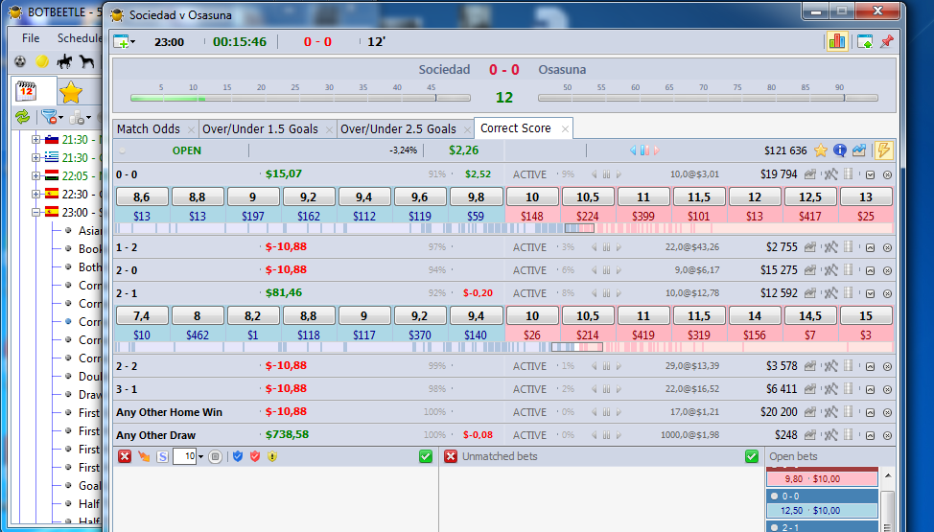The height and width of the screenshot is (532, 934).
Task: Lay 2 - 1 at price 15
Action: [x=866, y=315]
